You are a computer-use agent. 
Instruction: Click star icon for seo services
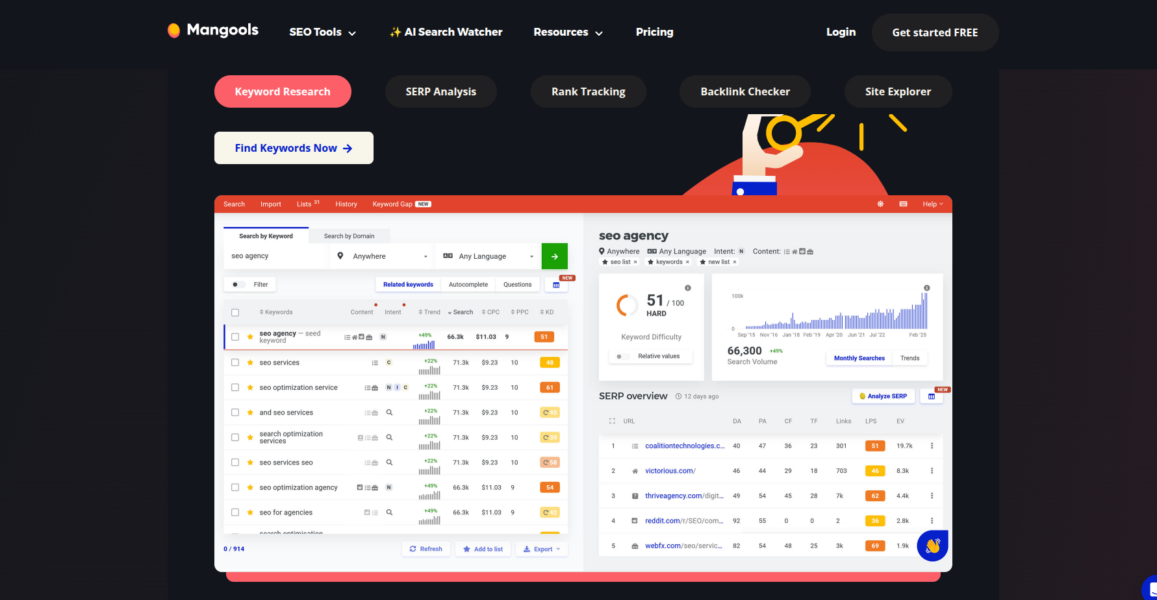coord(250,363)
